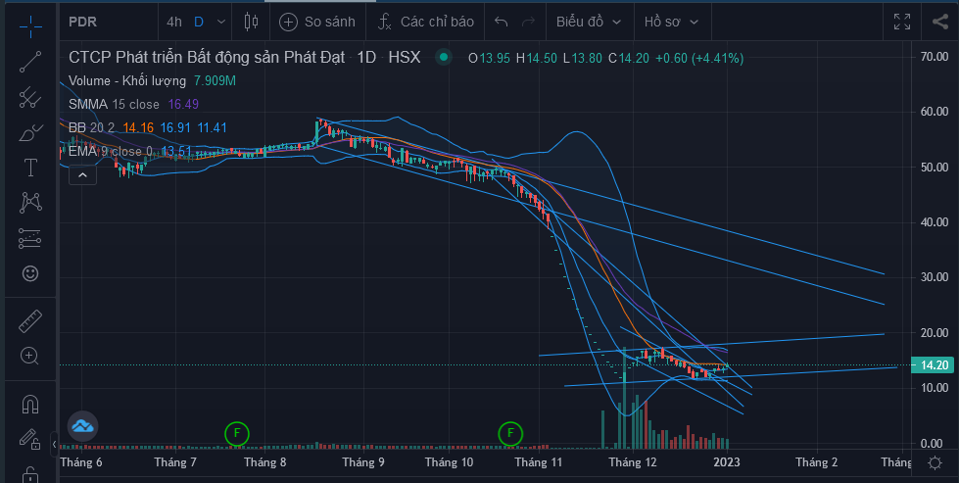The height and width of the screenshot is (483, 959).
Task: Activate the zoom in tool
Action: coord(30,356)
